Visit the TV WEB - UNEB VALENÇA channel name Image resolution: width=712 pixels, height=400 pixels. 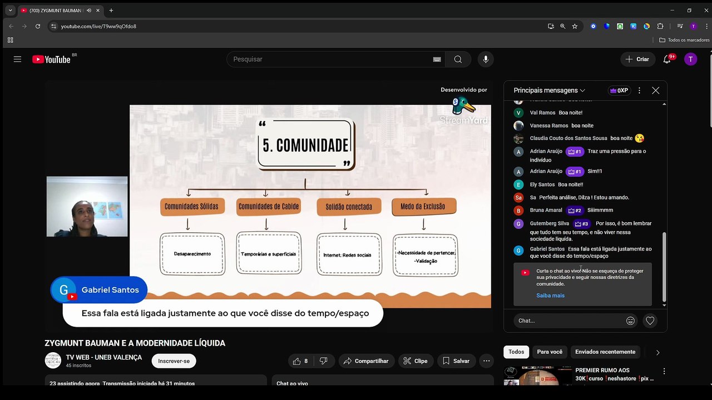click(x=104, y=357)
